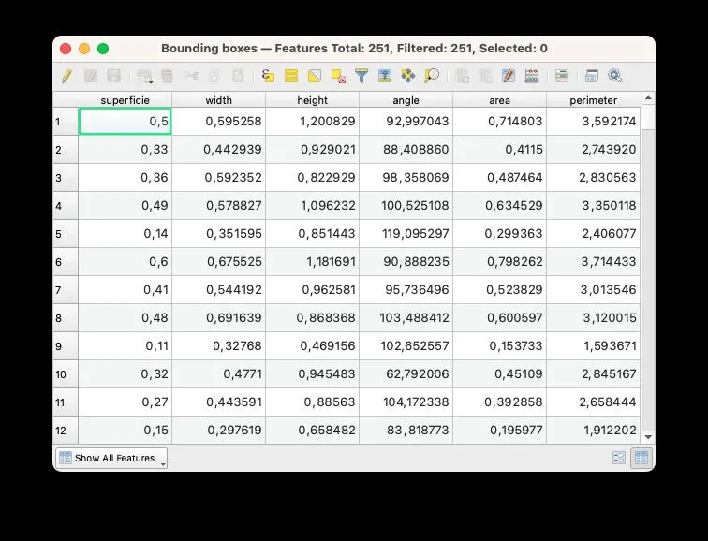
Task: Sort by the superficie column header
Action: click(x=125, y=100)
